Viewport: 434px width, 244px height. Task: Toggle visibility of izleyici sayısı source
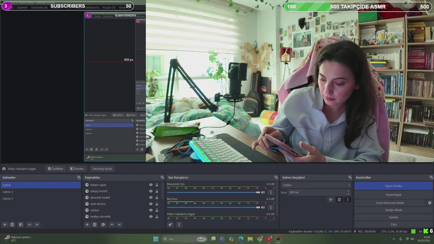pyautogui.click(x=151, y=185)
